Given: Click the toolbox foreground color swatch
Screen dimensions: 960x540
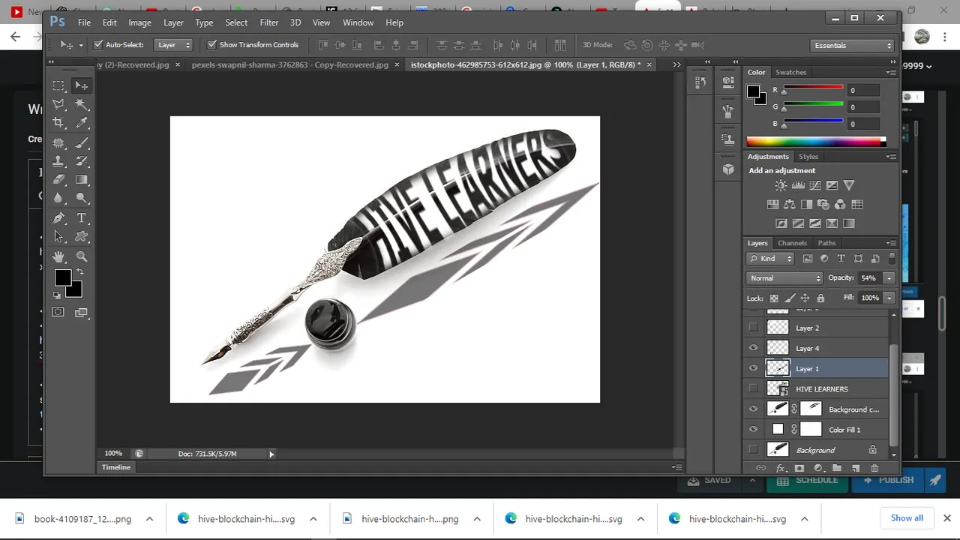Looking at the screenshot, I should 62,278.
